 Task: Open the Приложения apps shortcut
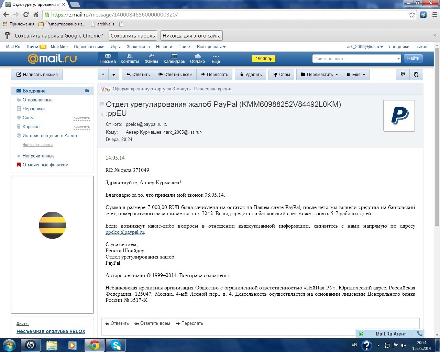coord(19,24)
